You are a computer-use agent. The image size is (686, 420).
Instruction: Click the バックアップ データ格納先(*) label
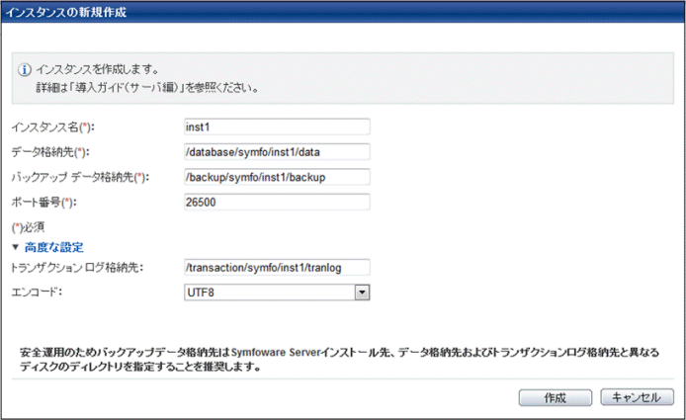pyautogui.click(x=80, y=178)
